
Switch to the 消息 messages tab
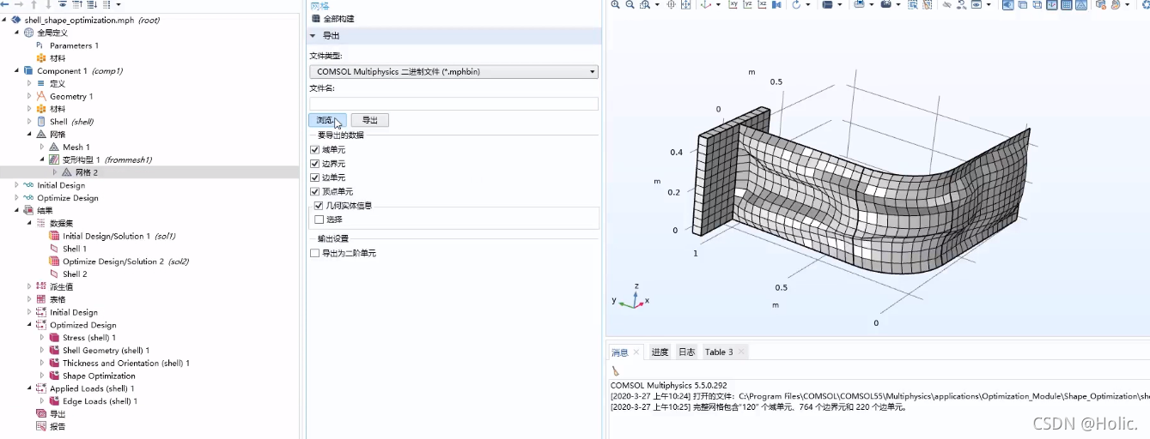click(619, 352)
